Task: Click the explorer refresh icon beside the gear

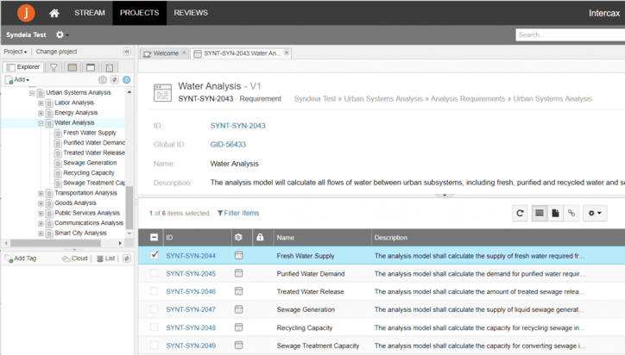Action: (115, 79)
